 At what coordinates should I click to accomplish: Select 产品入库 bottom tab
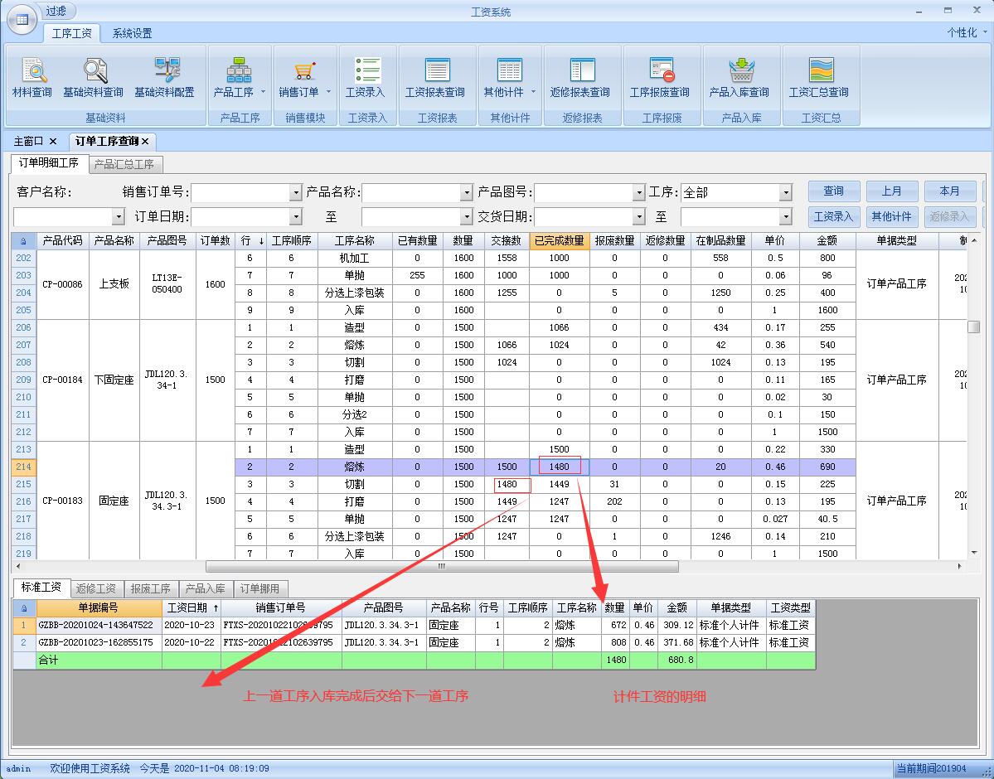click(205, 589)
